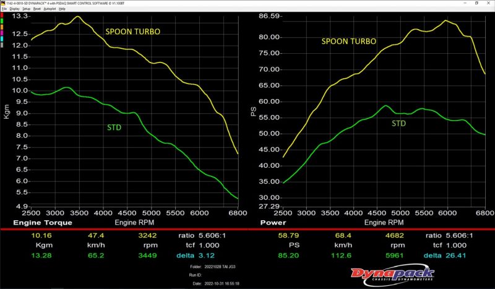This screenshot has width=495, height=289.
Task: Click the Power graph title
Action: click(x=272, y=222)
